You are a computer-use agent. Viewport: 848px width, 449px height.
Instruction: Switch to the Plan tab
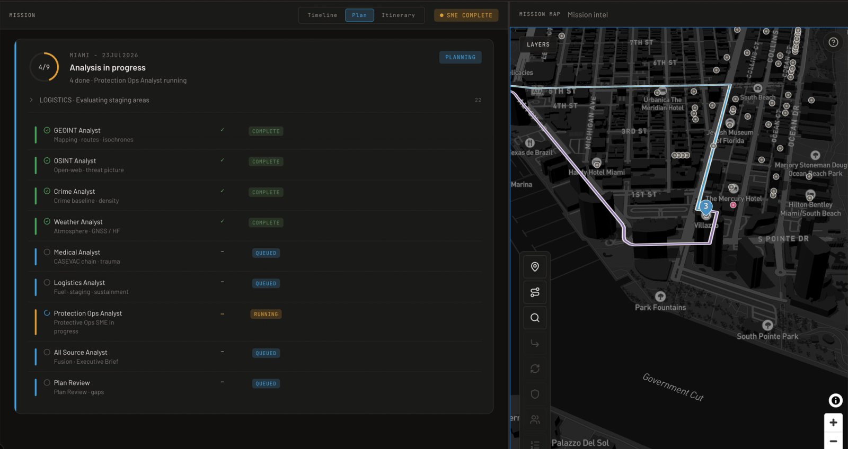click(x=359, y=15)
